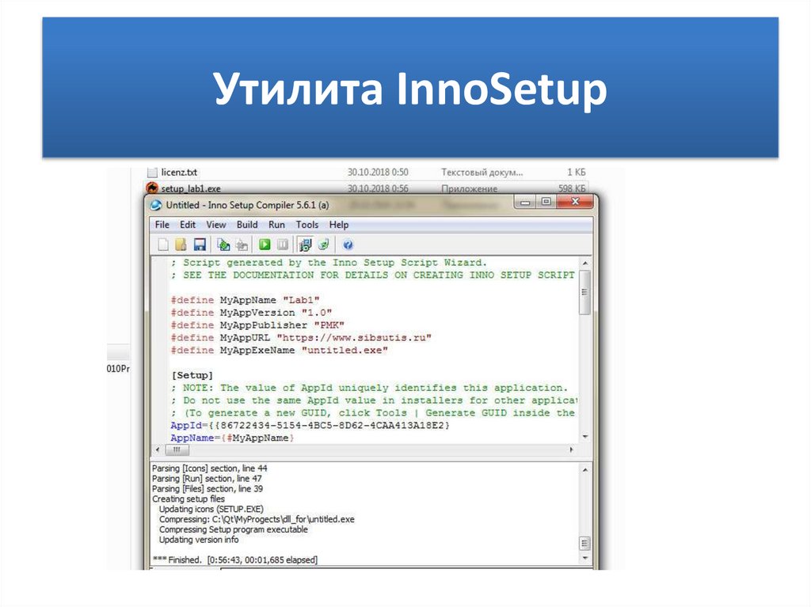Click the '; NOTE: The value of AppId' comment
Screen dimensions: 811x607
coord(369,388)
